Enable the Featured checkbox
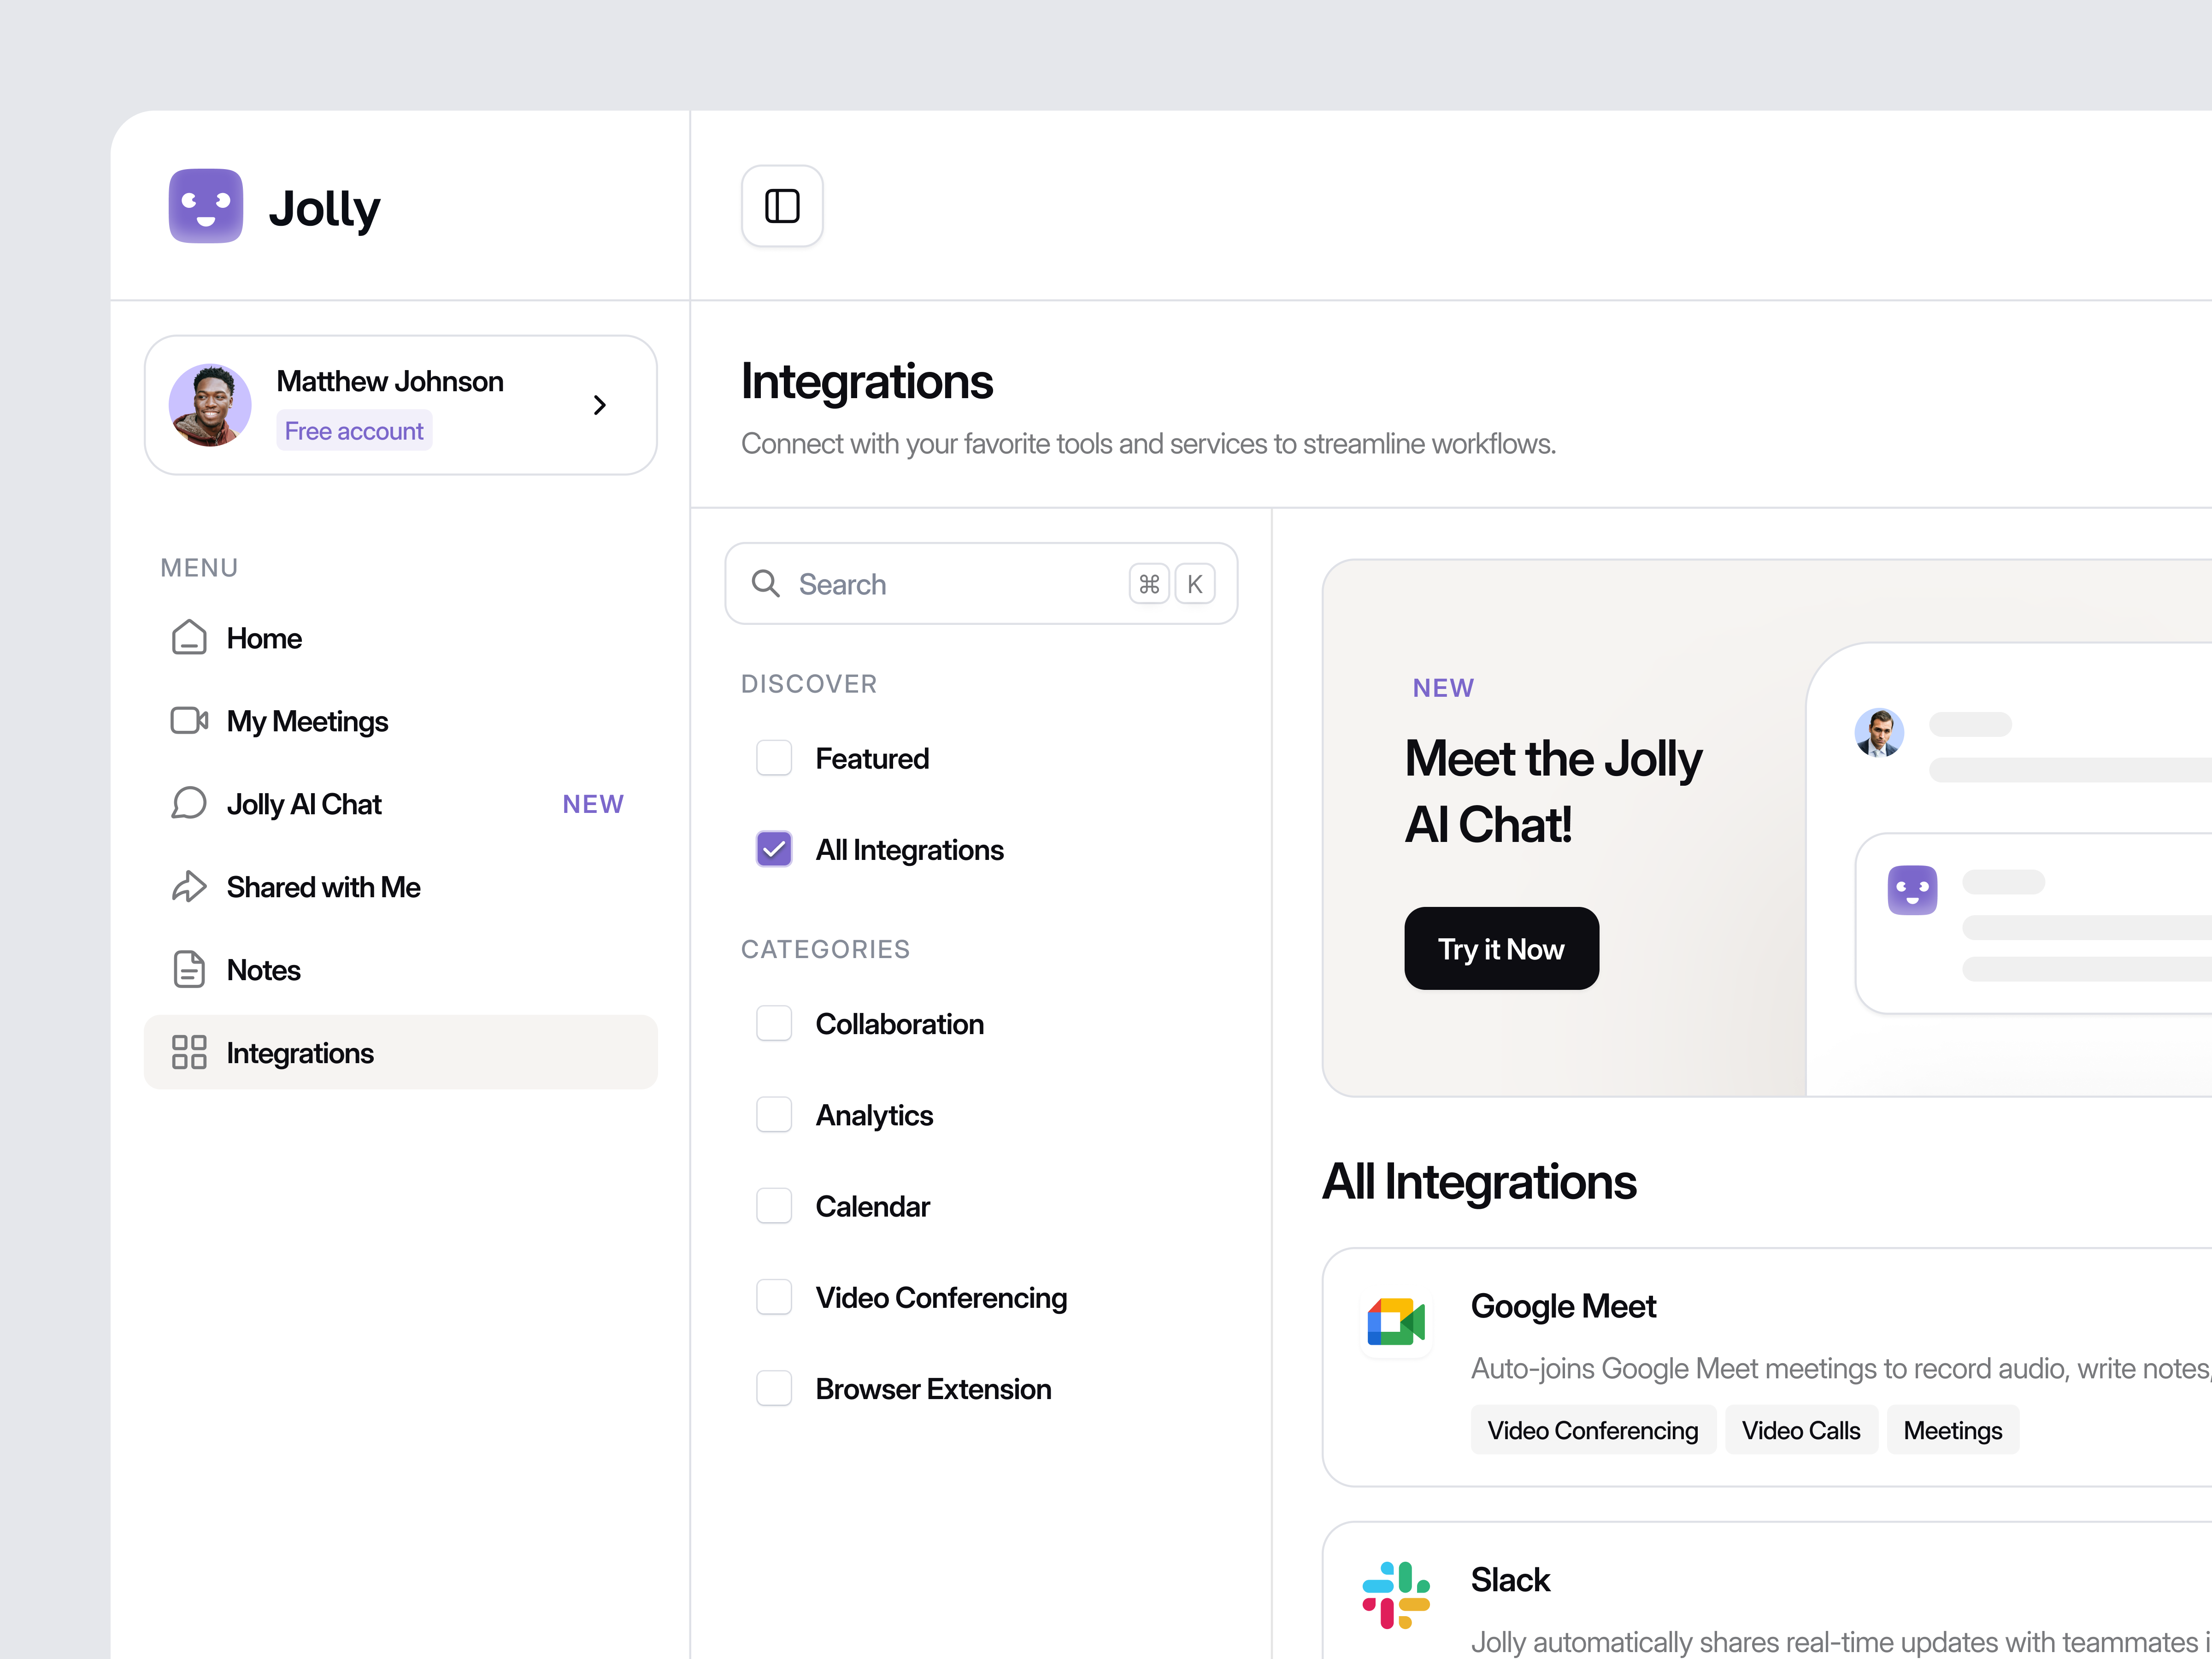This screenshot has height=1659, width=2212. 774,758
